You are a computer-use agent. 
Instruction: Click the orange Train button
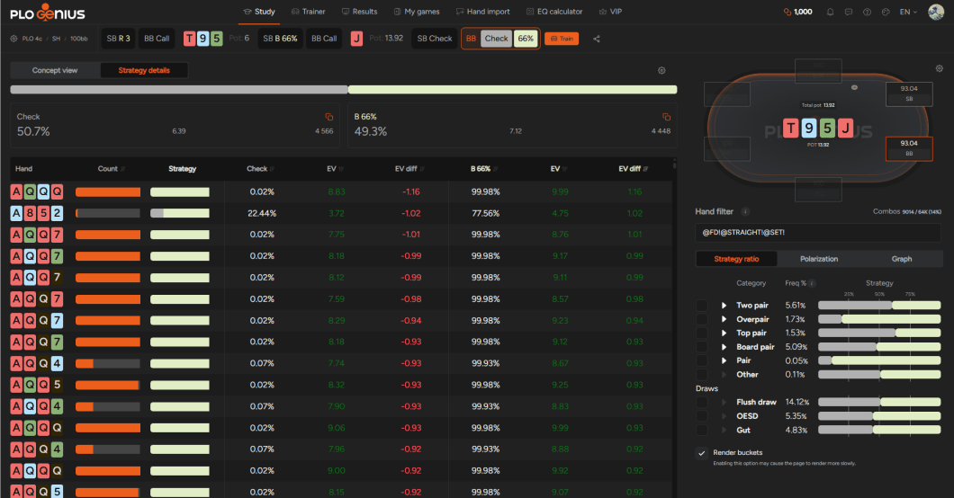[562, 39]
